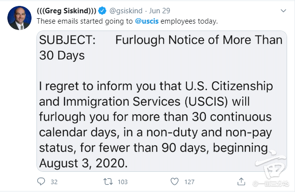
Task: Open Greg Siskind's profile photo
Action: tap(19, 18)
